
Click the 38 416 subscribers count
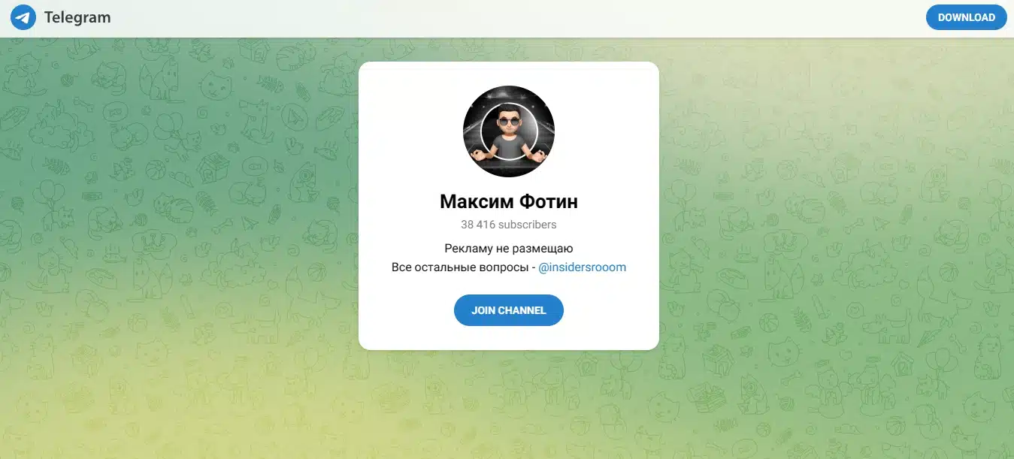509,225
